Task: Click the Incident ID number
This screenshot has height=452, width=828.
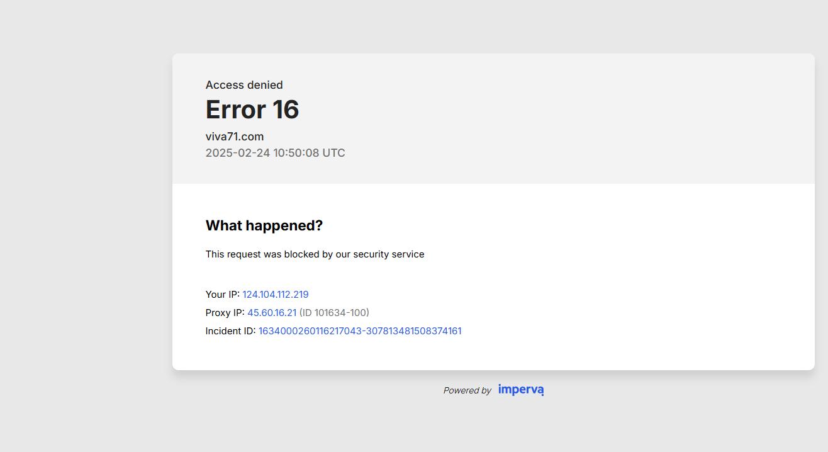Action: click(x=359, y=331)
